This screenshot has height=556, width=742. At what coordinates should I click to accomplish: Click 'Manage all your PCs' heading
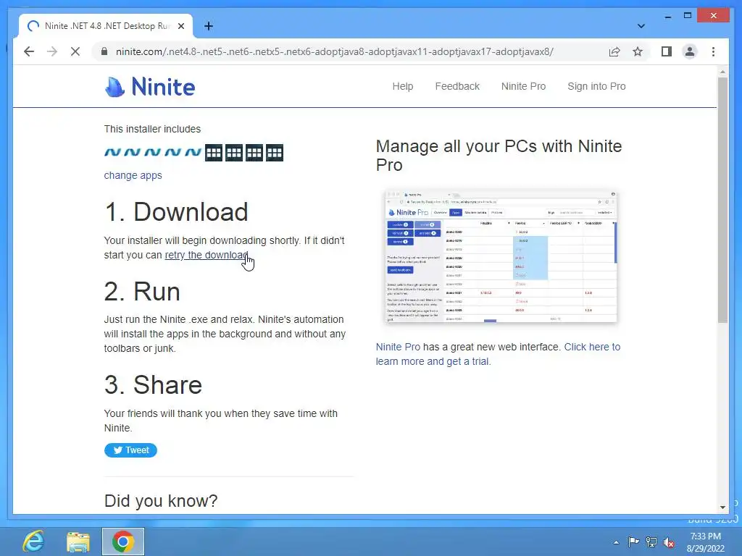pos(499,156)
